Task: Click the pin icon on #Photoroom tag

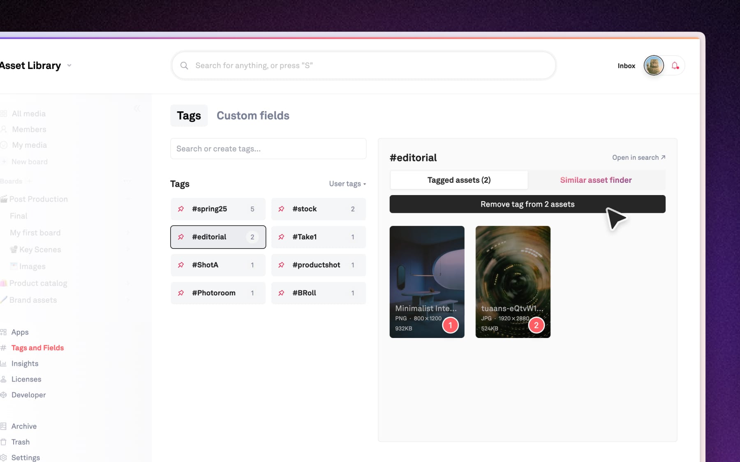Action: 181,293
